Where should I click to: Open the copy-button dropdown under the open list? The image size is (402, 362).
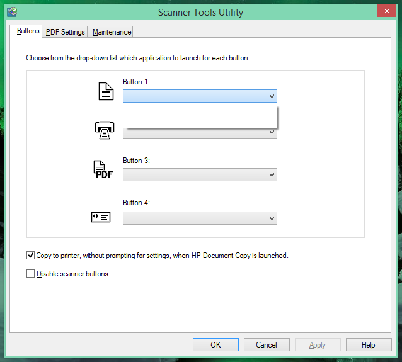[200, 133]
